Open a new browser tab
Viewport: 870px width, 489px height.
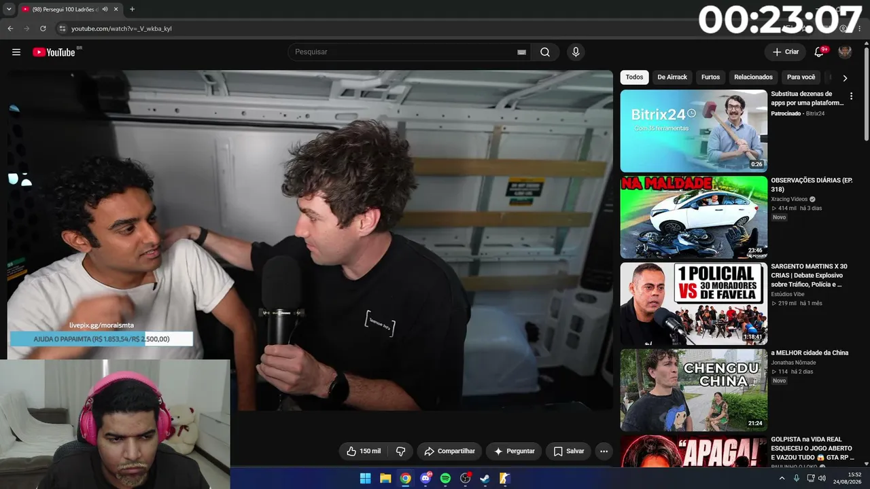coord(132,10)
